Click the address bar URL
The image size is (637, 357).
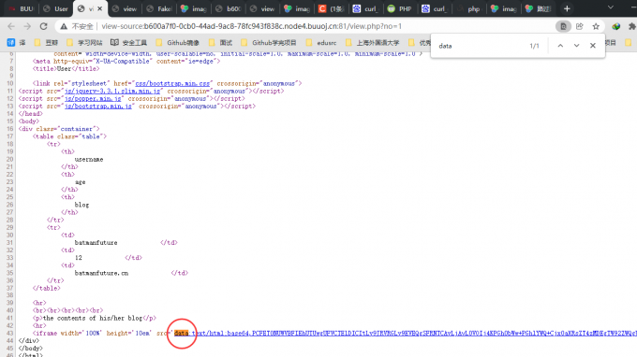(251, 26)
